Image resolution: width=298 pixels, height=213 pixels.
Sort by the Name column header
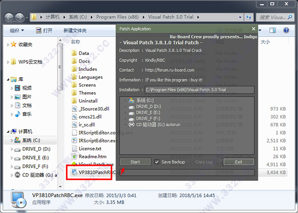(75, 42)
